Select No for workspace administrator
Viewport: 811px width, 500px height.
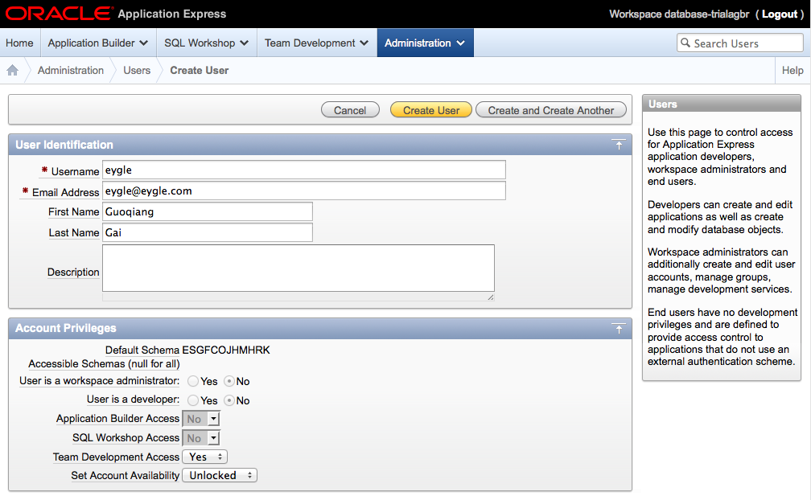point(228,381)
